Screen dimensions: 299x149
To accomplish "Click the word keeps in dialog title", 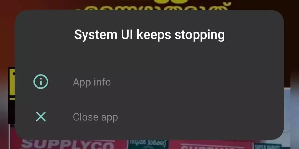I will point(154,35).
